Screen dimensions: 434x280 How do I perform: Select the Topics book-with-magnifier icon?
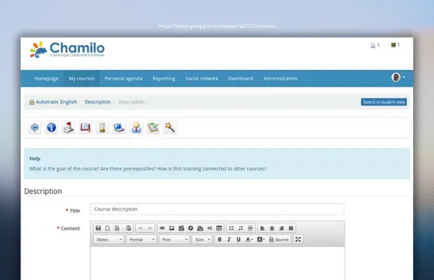click(85, 127)
